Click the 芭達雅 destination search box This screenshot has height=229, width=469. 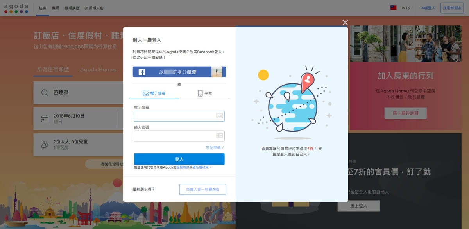(78, 93)
